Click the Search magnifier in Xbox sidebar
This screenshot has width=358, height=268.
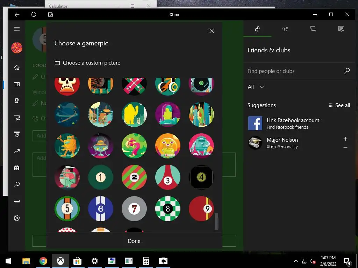17,184
